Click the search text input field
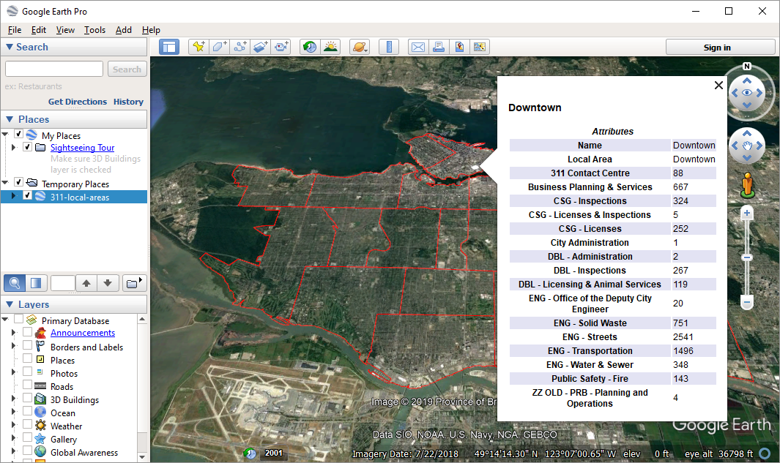The image size is (780, 463). coord(54,69)
